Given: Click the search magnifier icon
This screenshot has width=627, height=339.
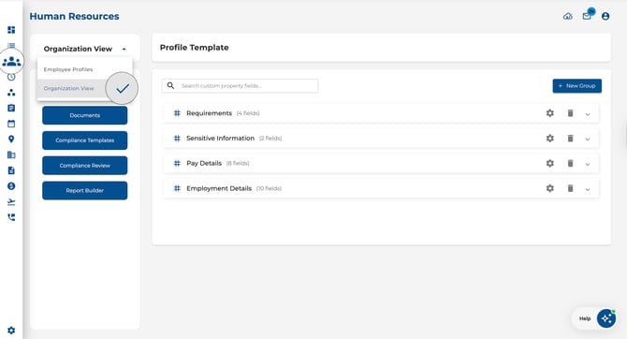Looking at the screenshot, I should tap(170, 85).
